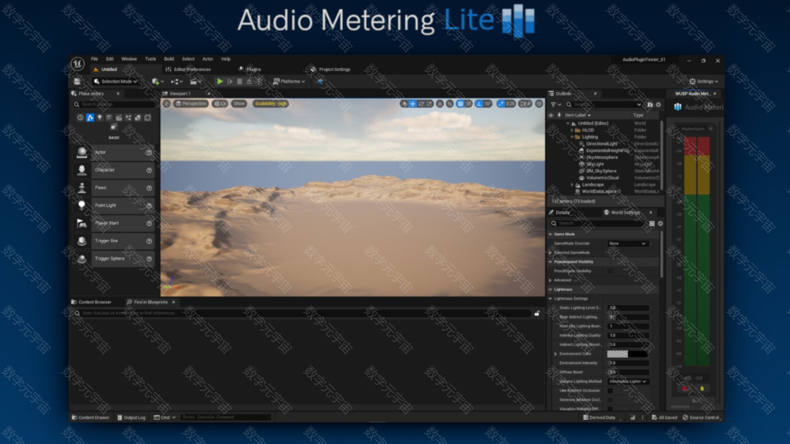The width and height of the screenshot is (790, 444).
Task: Mute the MasterSubmix meter
Action: pyautogui.click(x=684, y=388)
